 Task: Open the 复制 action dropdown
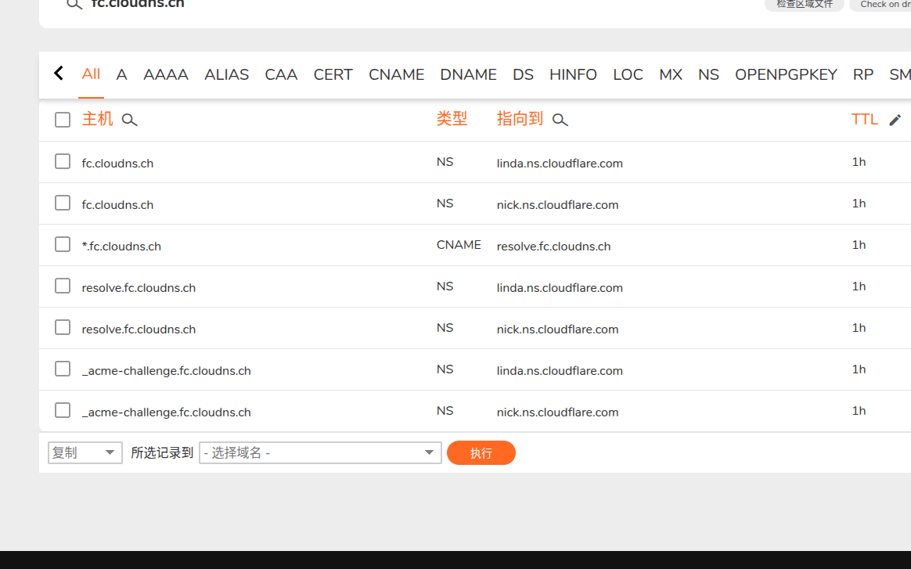(x=85, y=452)
